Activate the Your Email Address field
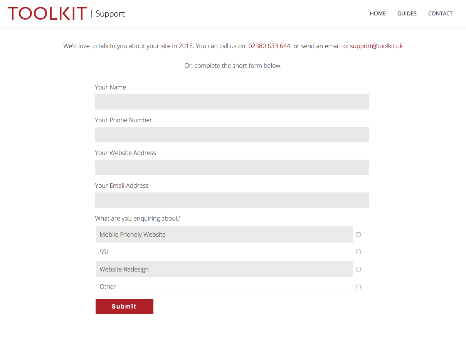This screenshot has height=339, width=466. click(x=232, y=200)
